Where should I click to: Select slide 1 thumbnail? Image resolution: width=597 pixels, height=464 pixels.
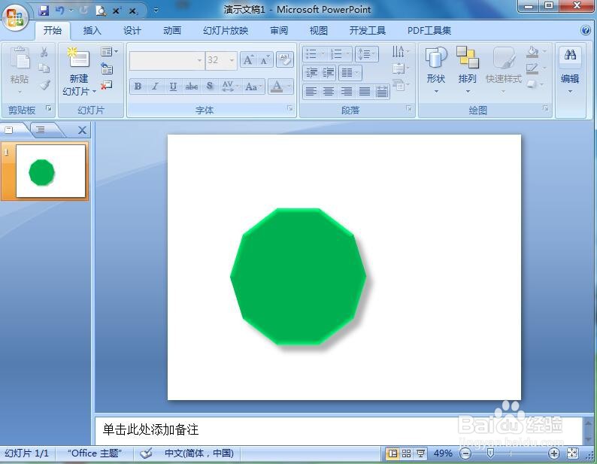pos(50,171)
